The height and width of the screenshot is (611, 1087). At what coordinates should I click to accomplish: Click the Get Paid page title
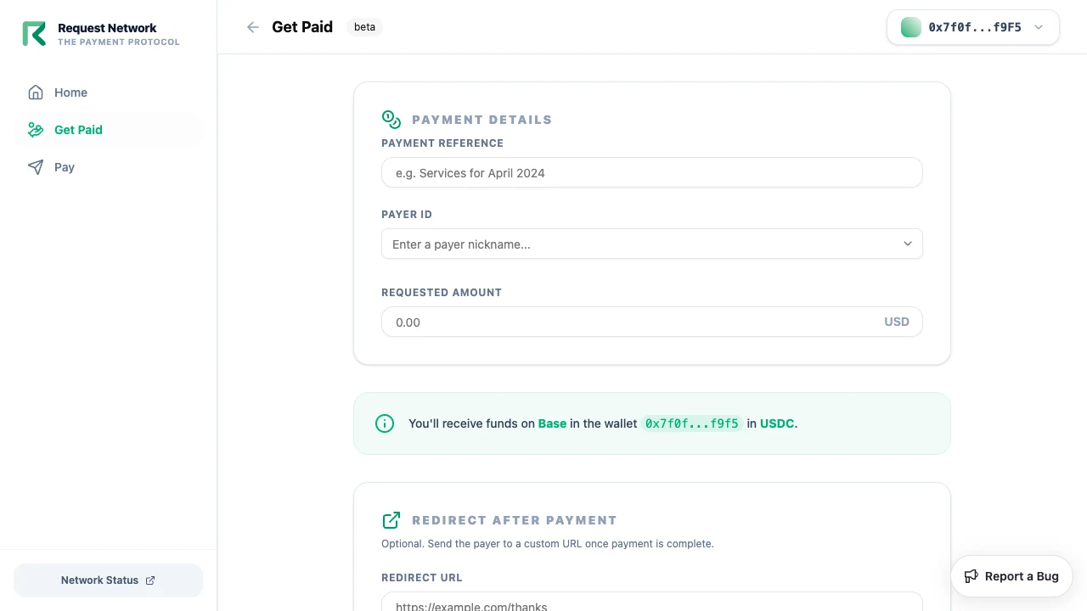(302, 27)
